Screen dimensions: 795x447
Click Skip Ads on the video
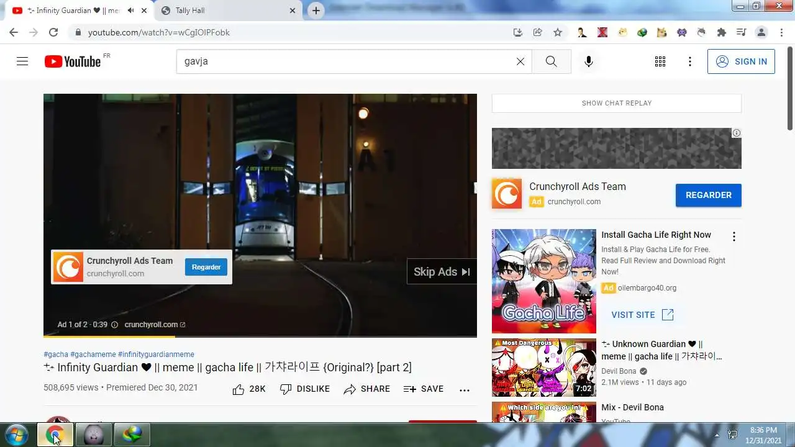pyautogui.click(x=442, y=271)
